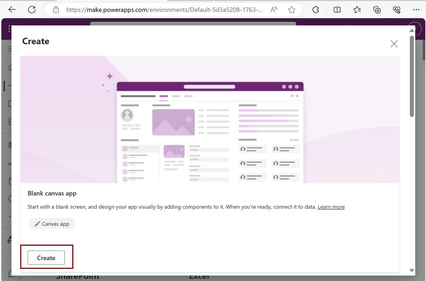Click dialog scrollbar down arrow
Image resolution: width=426 pixels, height=281 pixels.
coord(412,270)
